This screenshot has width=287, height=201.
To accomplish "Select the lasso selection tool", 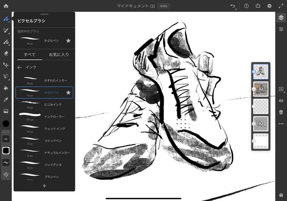I will coord(6,76).
